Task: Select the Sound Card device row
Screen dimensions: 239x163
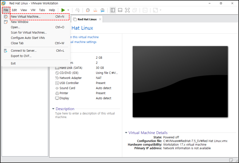Action: (87, 88)
